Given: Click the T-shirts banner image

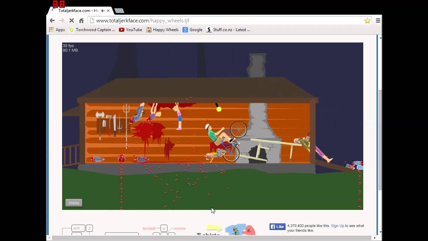Looking at the screenshot, I should [226, 230].
